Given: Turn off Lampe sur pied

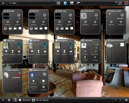Looking at the screenshot, I should [111, 23].
